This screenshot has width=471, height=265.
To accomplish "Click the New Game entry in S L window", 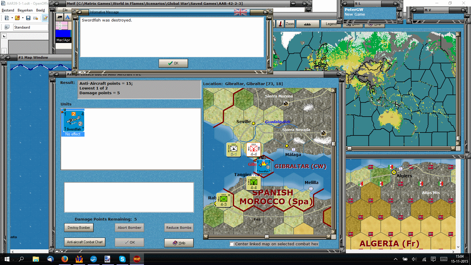I will (x=355, y=14).
